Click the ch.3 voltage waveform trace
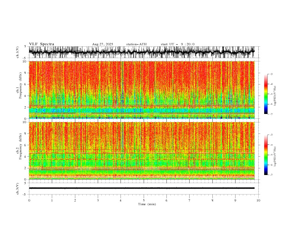The height and width of the screenshot is (225, 291). [141, 188]
